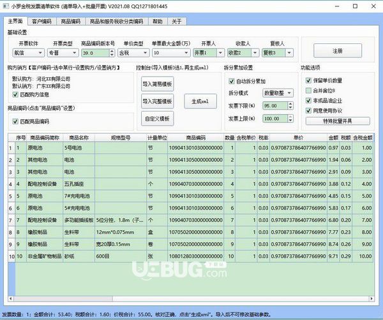Click the 发票上限 field showing 100.00
The image size is (383, 320).
[x=275, y=119]
